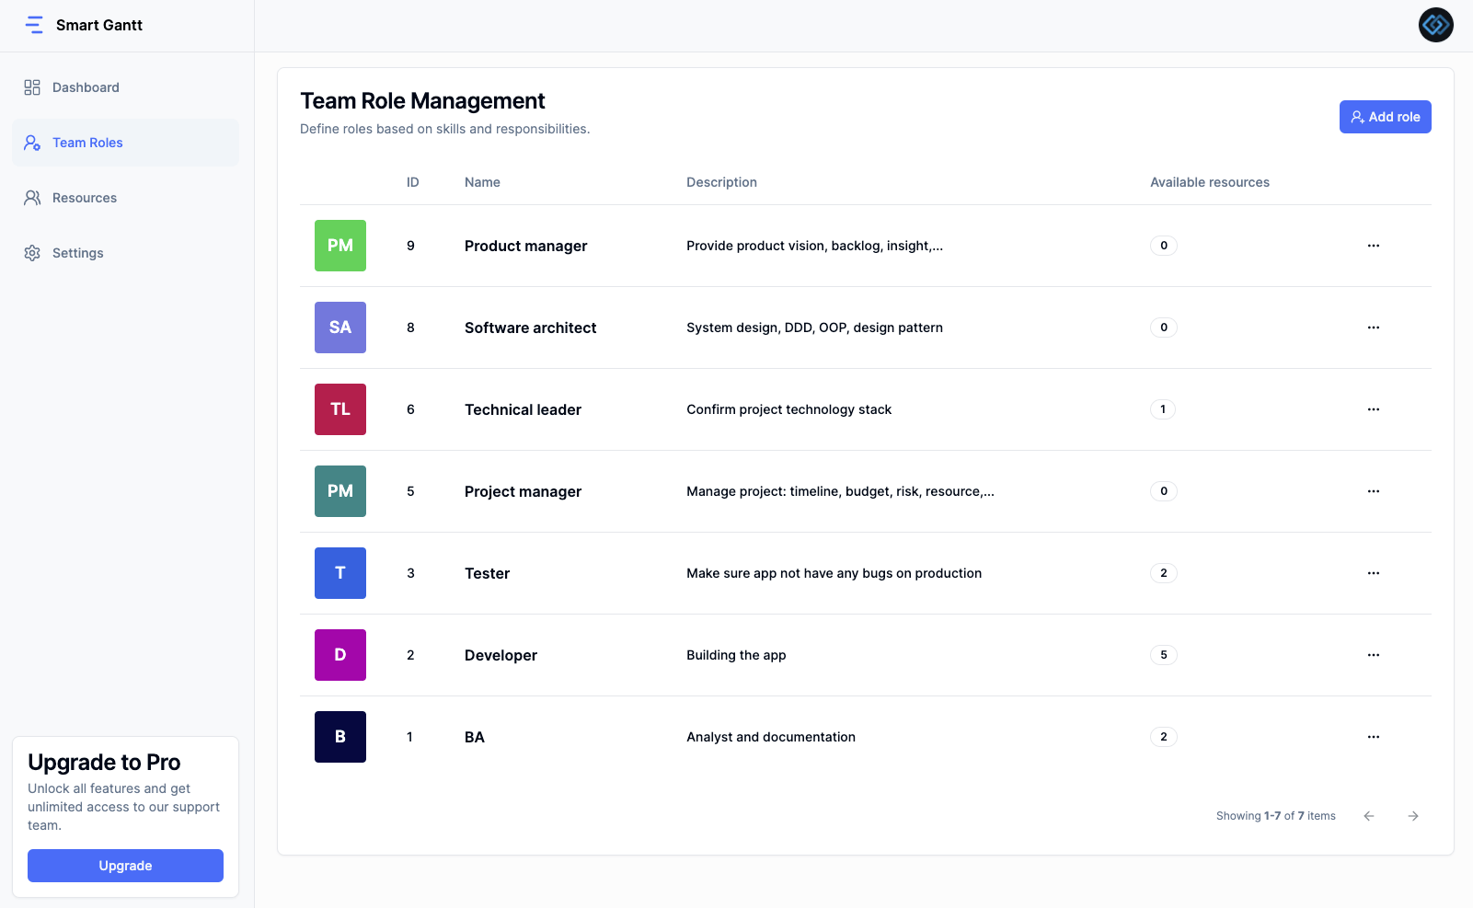Click the Upgrade to Pro heading
The image size is (1473, 908).
104,763
